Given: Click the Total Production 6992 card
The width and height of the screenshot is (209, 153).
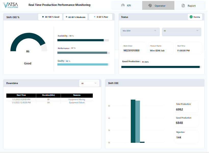Looking at the screenshot, I should click(186, 107).
